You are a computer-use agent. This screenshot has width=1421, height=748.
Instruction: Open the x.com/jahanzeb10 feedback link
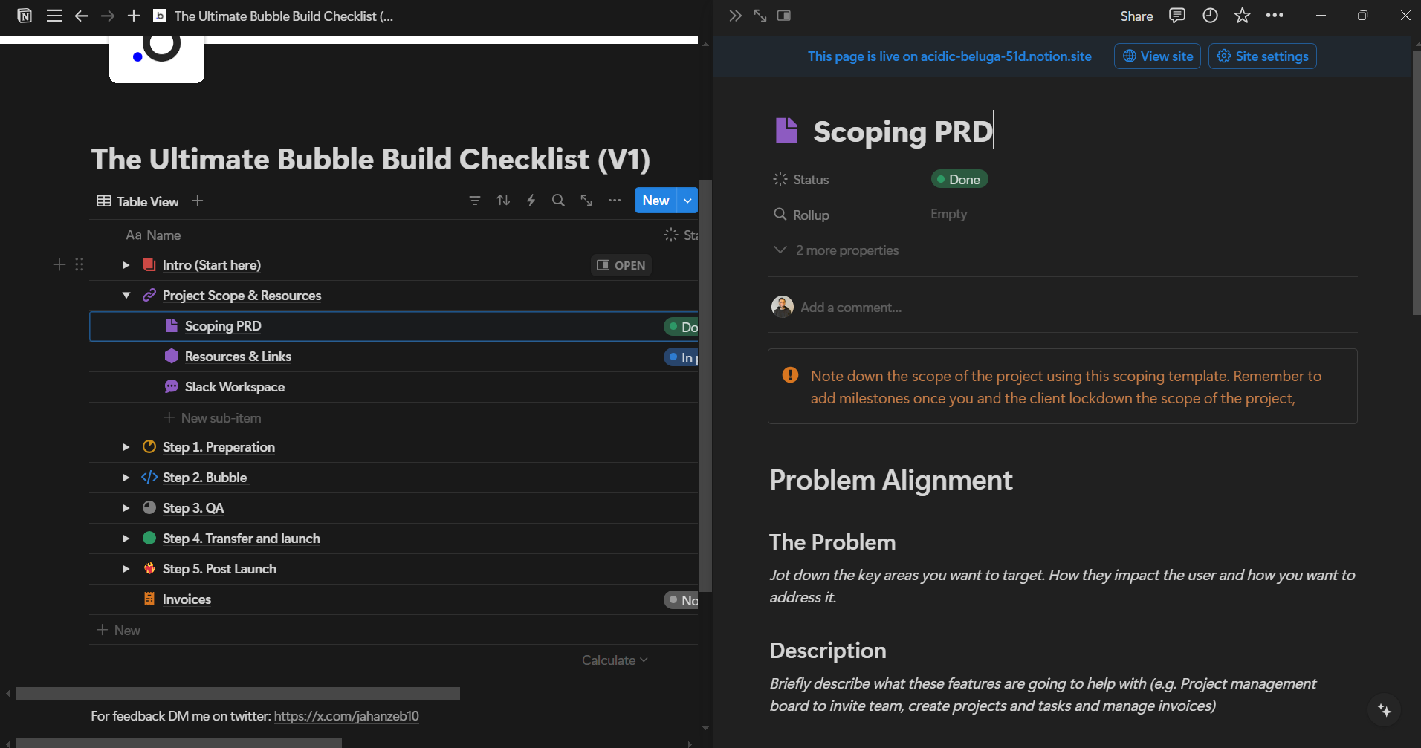(x=346, y=716)
